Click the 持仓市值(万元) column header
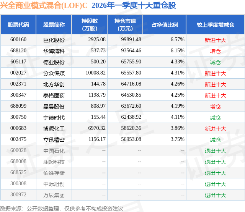This screenshot has width=245, height=212. point(125,24)
